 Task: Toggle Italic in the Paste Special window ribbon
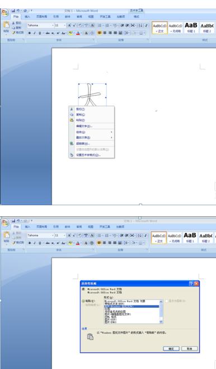pyautogui.click(x=35, y=243)
